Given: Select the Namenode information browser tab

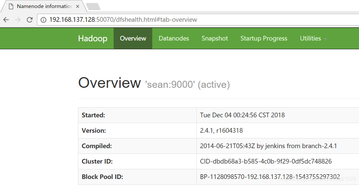Looking at the screenshot, I should click(x=43, y=6).
